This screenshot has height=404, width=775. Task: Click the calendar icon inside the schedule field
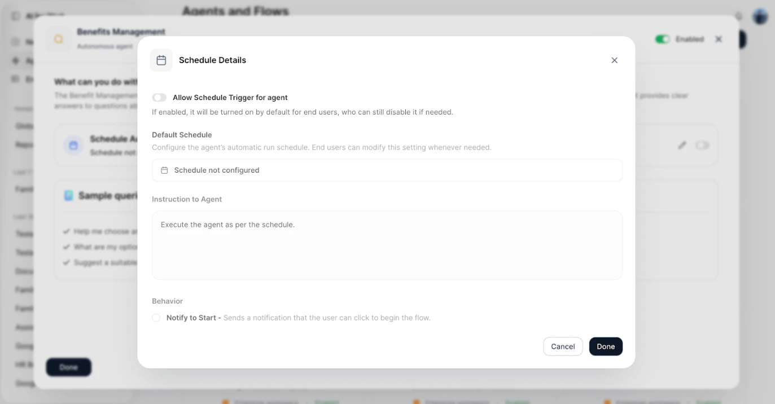pyautogui.click(x=164, y=170)
